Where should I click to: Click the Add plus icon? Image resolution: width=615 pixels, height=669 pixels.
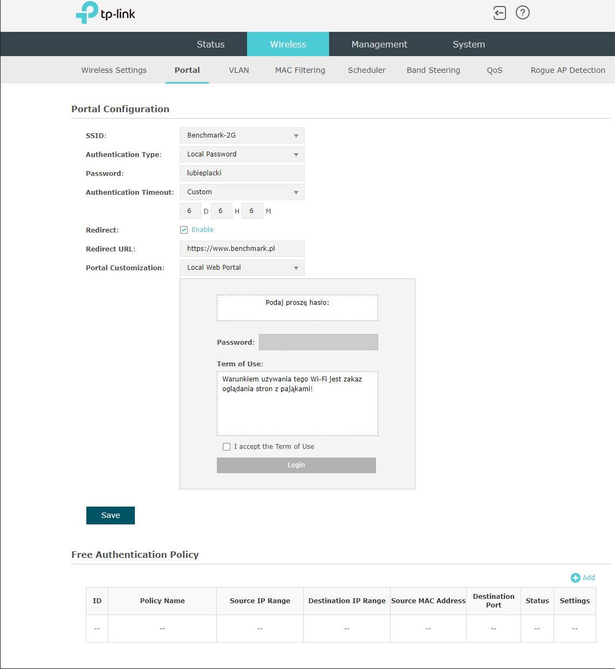pyautogui.click(x=575, y=578)
